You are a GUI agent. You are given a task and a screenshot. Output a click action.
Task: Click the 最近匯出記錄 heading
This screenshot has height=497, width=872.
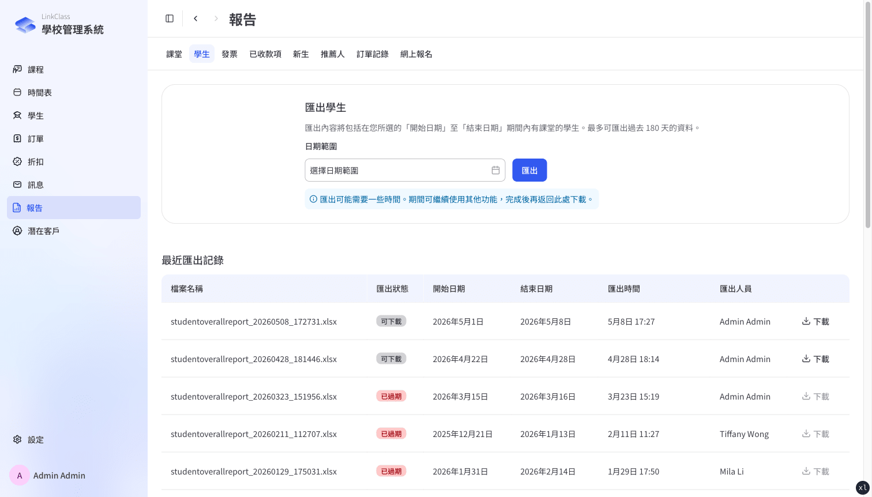coord(193,260)
